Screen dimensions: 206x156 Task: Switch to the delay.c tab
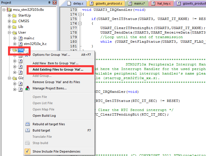75,3
